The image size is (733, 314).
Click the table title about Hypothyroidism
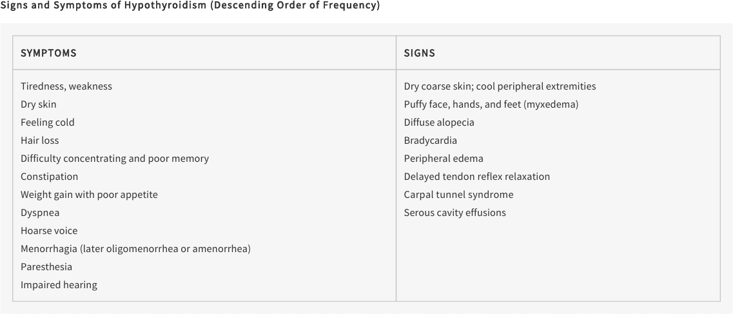point(190,6)
